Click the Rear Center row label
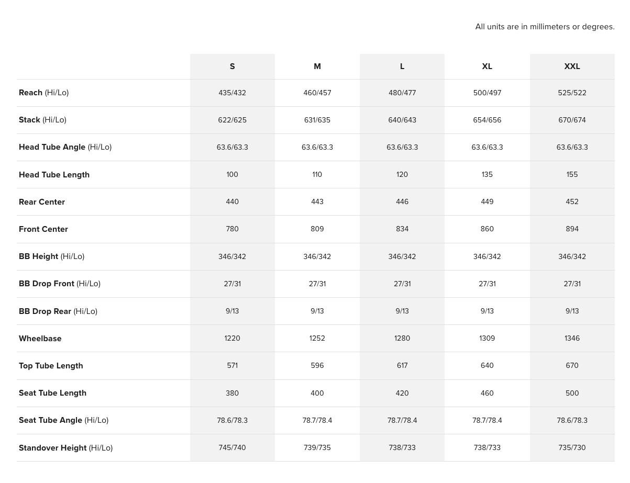Viewport: 630px width, 483px height. pos(42,202)
